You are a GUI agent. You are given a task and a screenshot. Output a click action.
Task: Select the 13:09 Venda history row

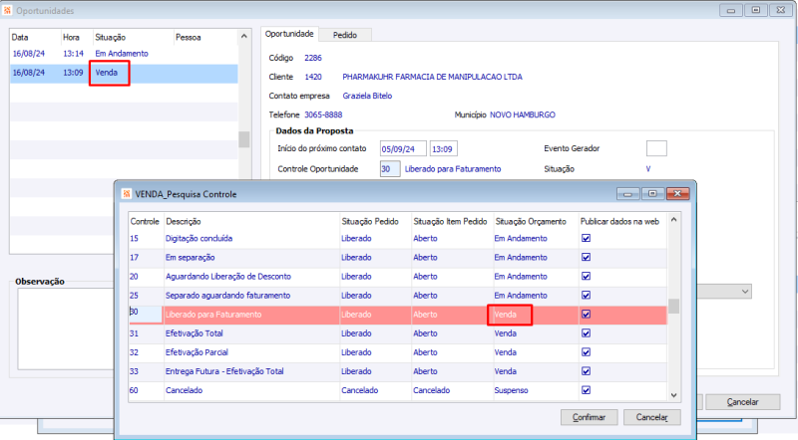point(124,73)
